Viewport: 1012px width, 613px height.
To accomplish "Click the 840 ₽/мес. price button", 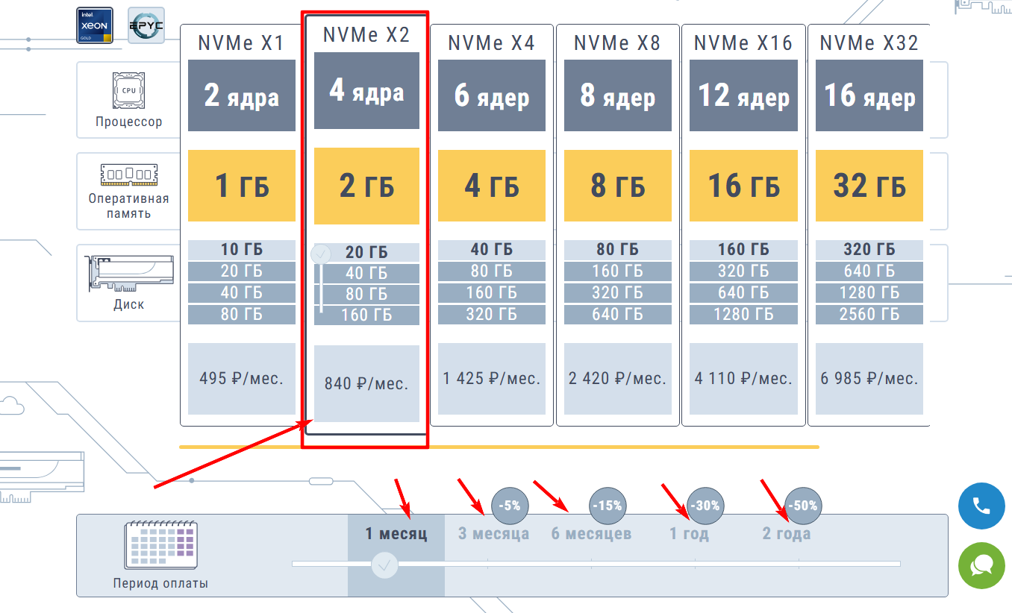I will 366,384.
